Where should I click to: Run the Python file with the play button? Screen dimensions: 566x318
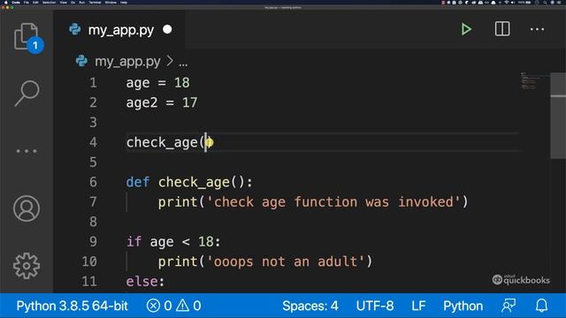[x=466, y=29]
